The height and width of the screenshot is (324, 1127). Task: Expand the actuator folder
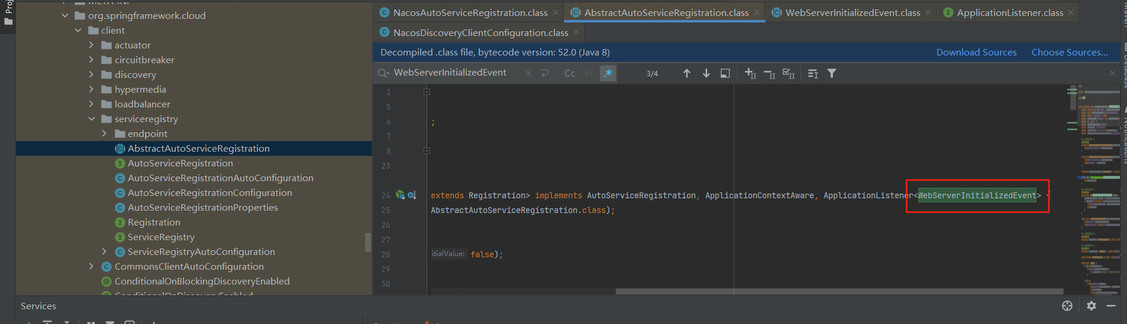point(91,45)
